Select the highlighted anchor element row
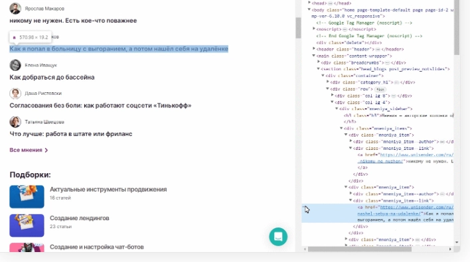 coord(378,213)
